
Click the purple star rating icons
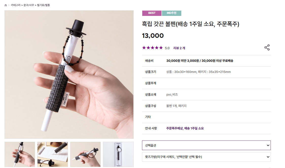pyautogui.click(x=152, y=48)
